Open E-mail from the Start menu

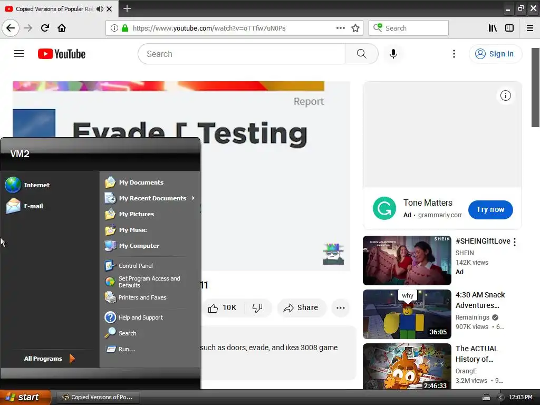(x=24, y=206)
